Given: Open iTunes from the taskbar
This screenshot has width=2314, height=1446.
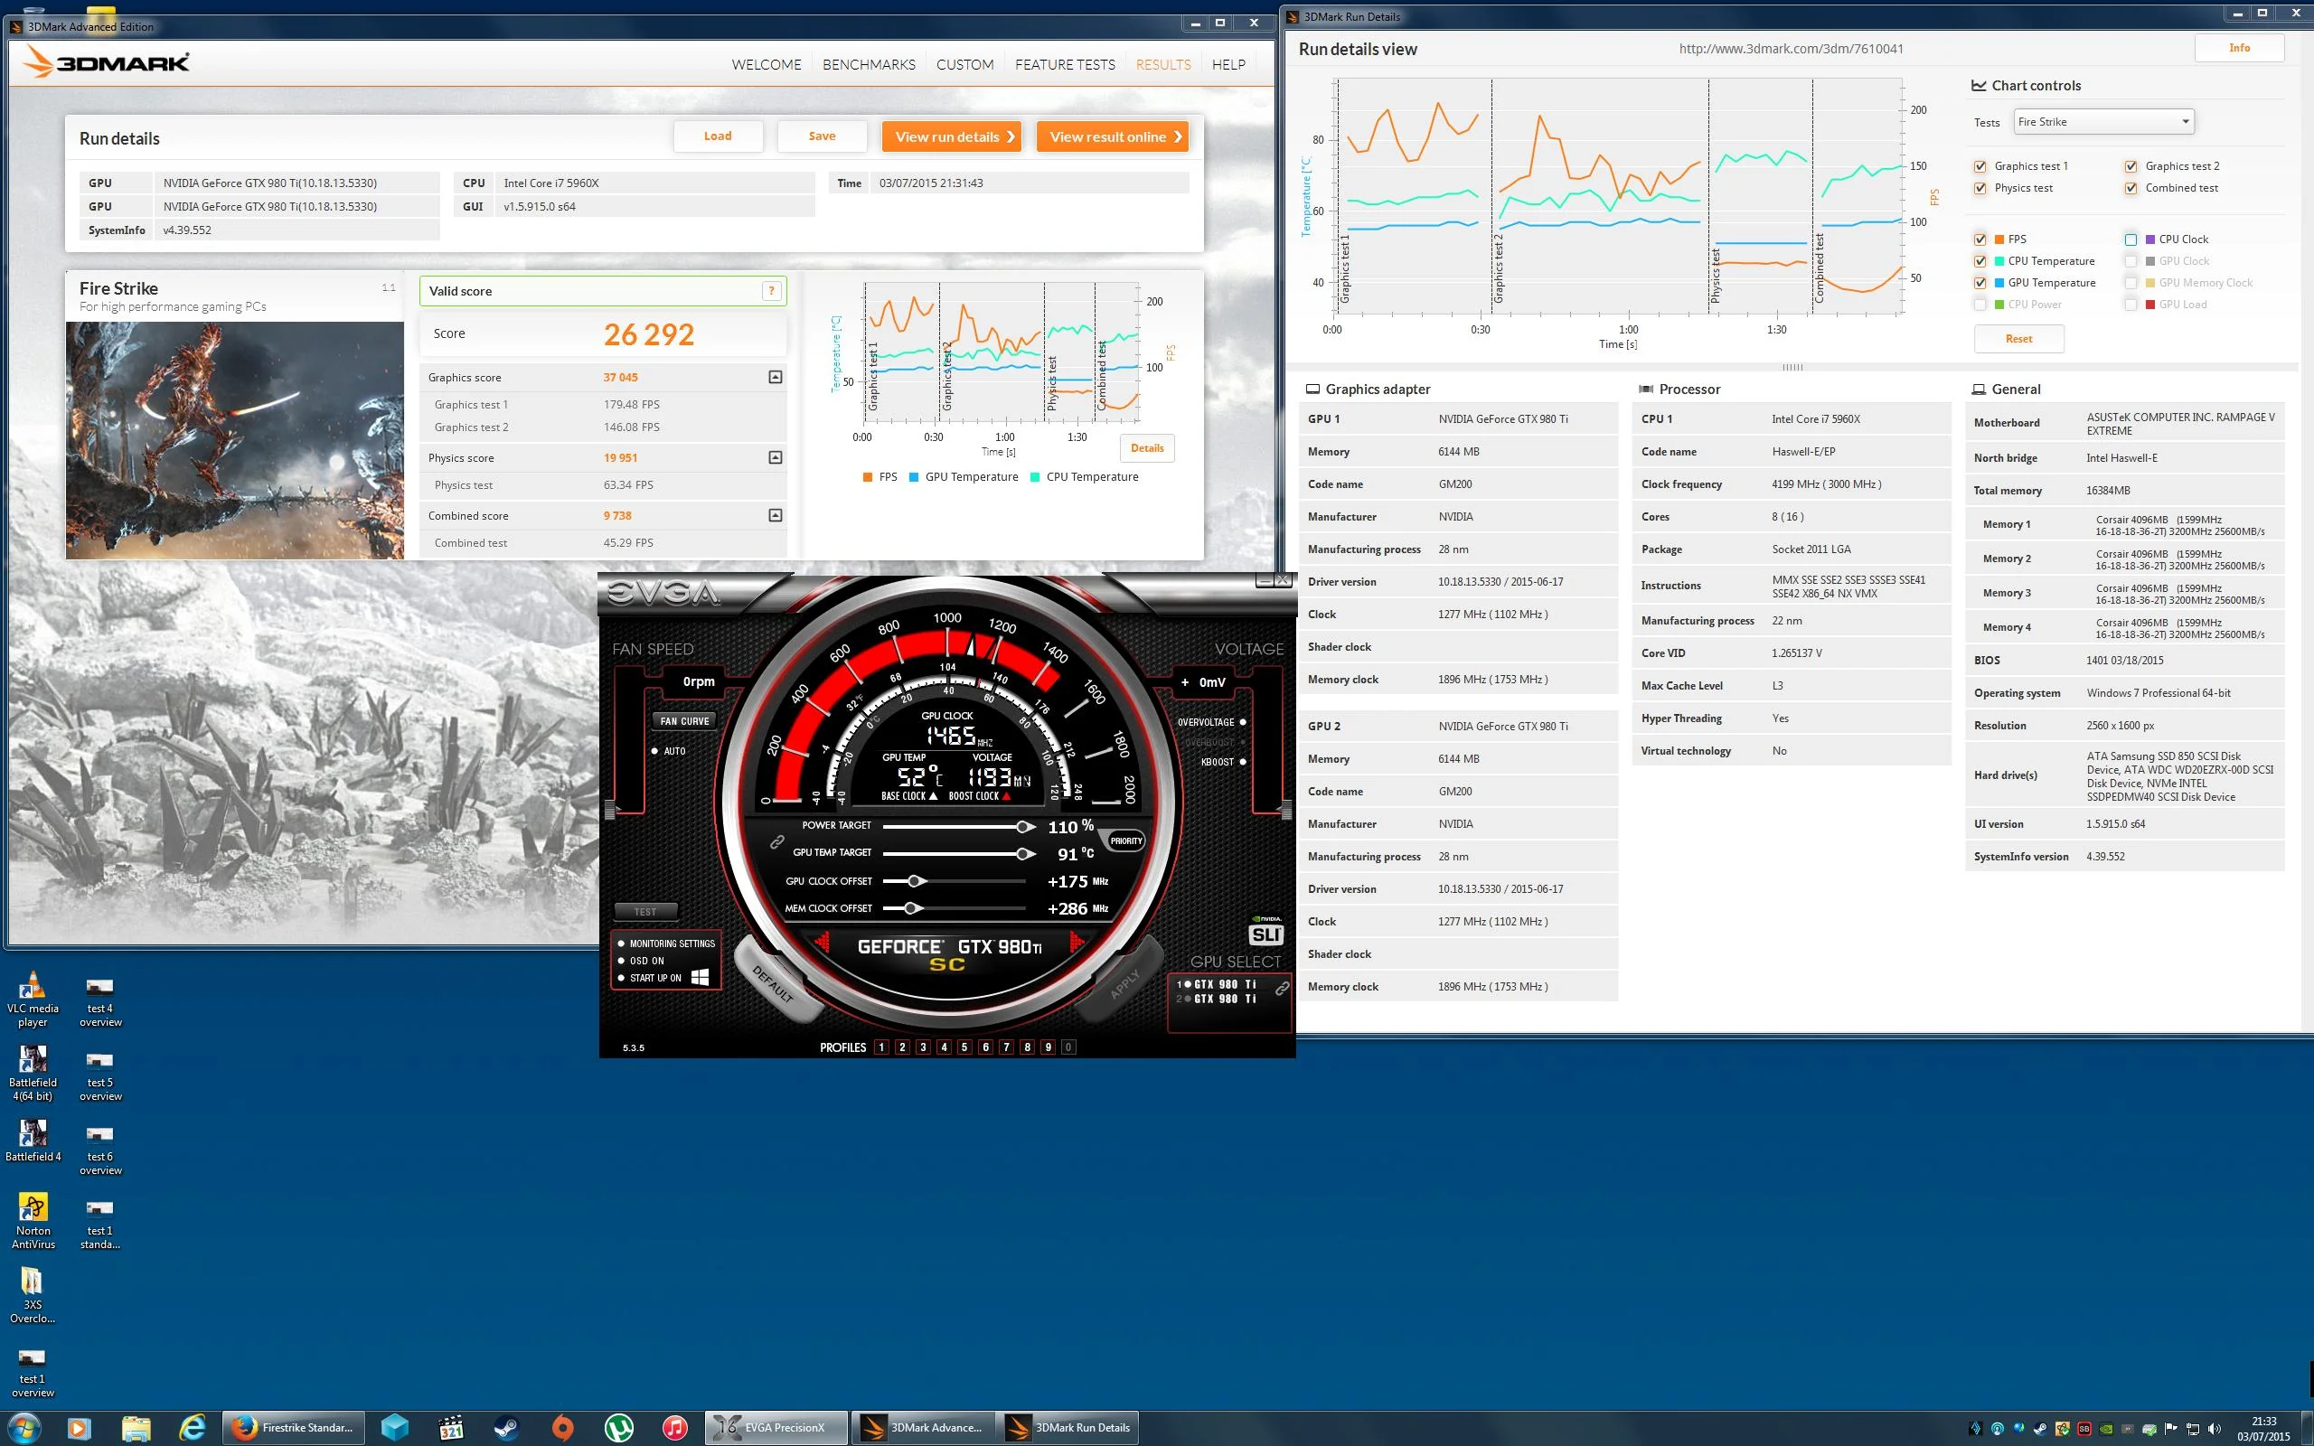Looking at the screenshot, I should pos(675,1428).
